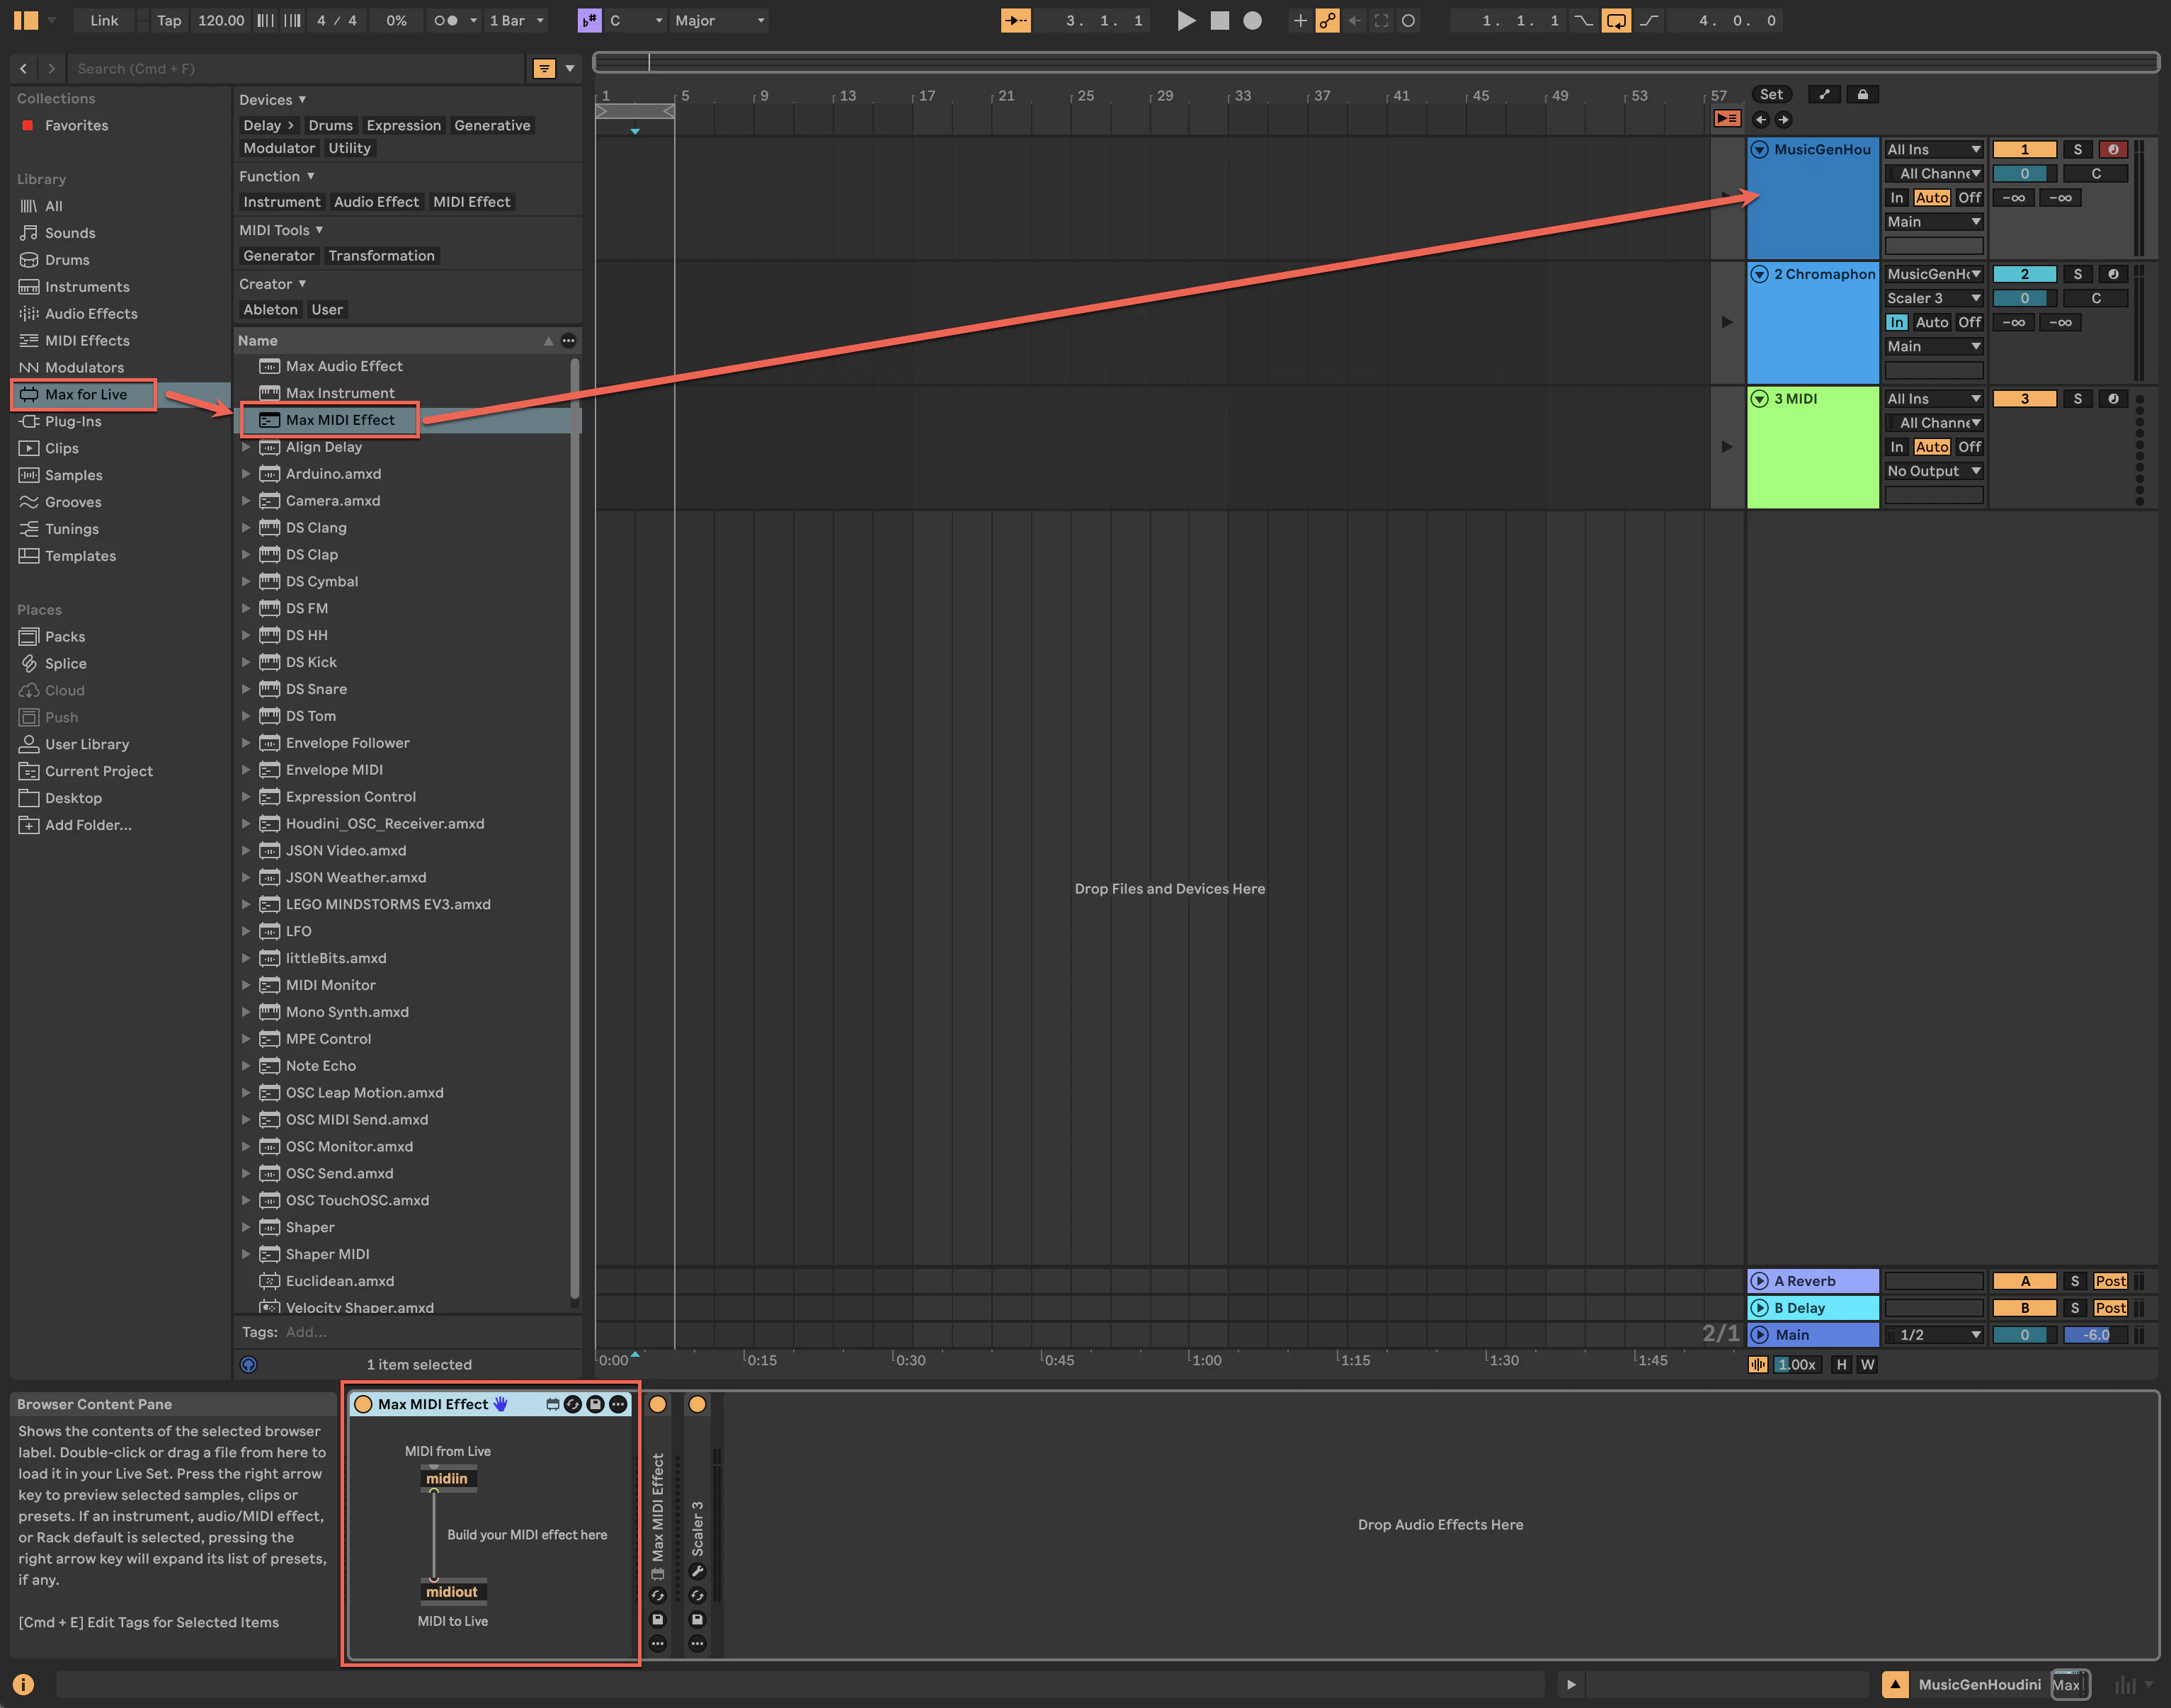Select Audio Effects in Library sidebar
This screenshot has width=2171, height=1708.
[x=91, y=314]
